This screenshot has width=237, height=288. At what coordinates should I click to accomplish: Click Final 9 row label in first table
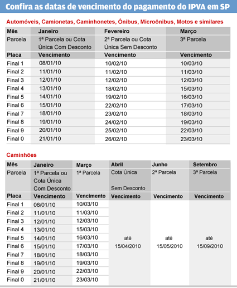[x=16, y=131]
